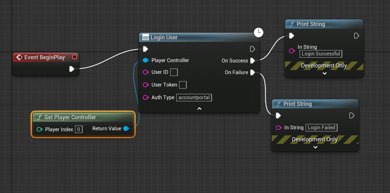Click the output exec pin on Login Failed Print String
The image size is (390, 193).
tap(352, 115)
